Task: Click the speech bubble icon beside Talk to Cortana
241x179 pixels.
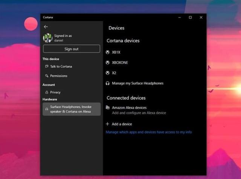Action: coord(47,66)
